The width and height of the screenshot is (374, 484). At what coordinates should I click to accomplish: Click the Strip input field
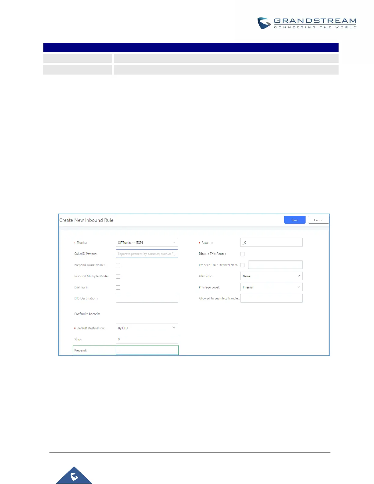pyautogui.click(x=147, y=339)
